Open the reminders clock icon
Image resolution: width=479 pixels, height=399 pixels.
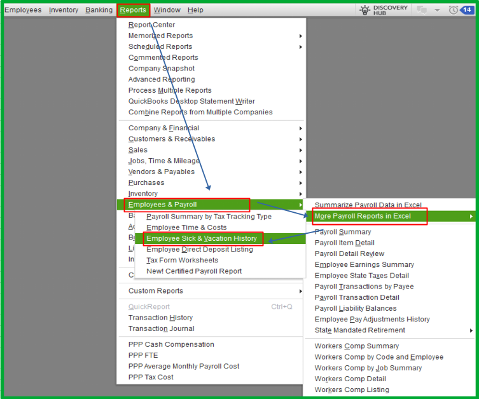pyautogui.click(x=454, y=10)
